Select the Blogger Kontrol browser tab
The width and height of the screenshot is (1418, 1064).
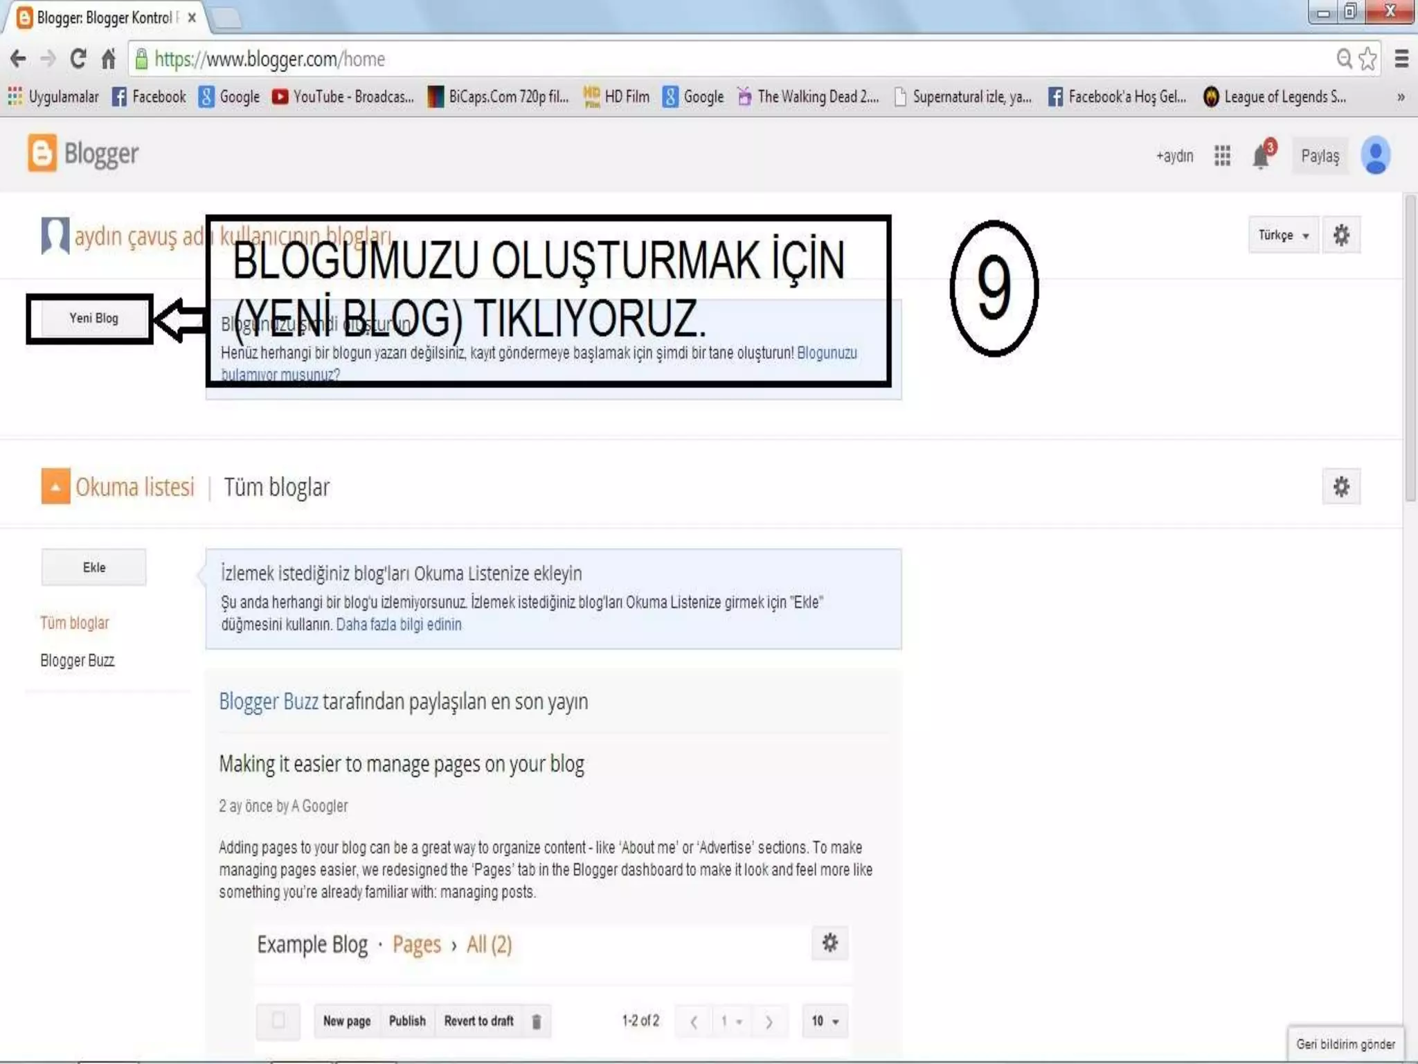[x=104, y=17]
